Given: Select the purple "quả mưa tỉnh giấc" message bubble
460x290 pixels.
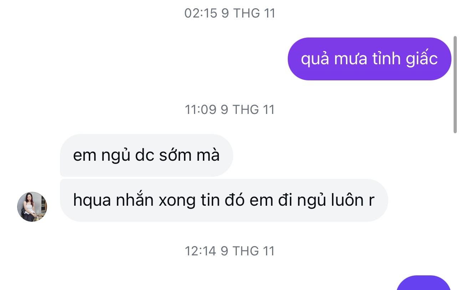Looking at the screenshot, I should point(369,59).
